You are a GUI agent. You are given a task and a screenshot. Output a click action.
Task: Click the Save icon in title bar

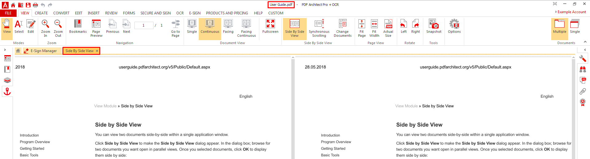[28, 5]
